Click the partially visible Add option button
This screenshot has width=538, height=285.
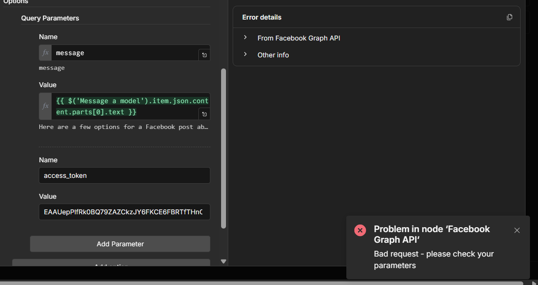tap(111, 263)
